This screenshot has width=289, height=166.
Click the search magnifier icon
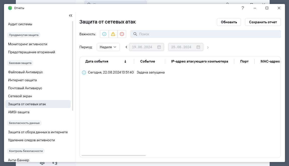[x=135, y=34]
